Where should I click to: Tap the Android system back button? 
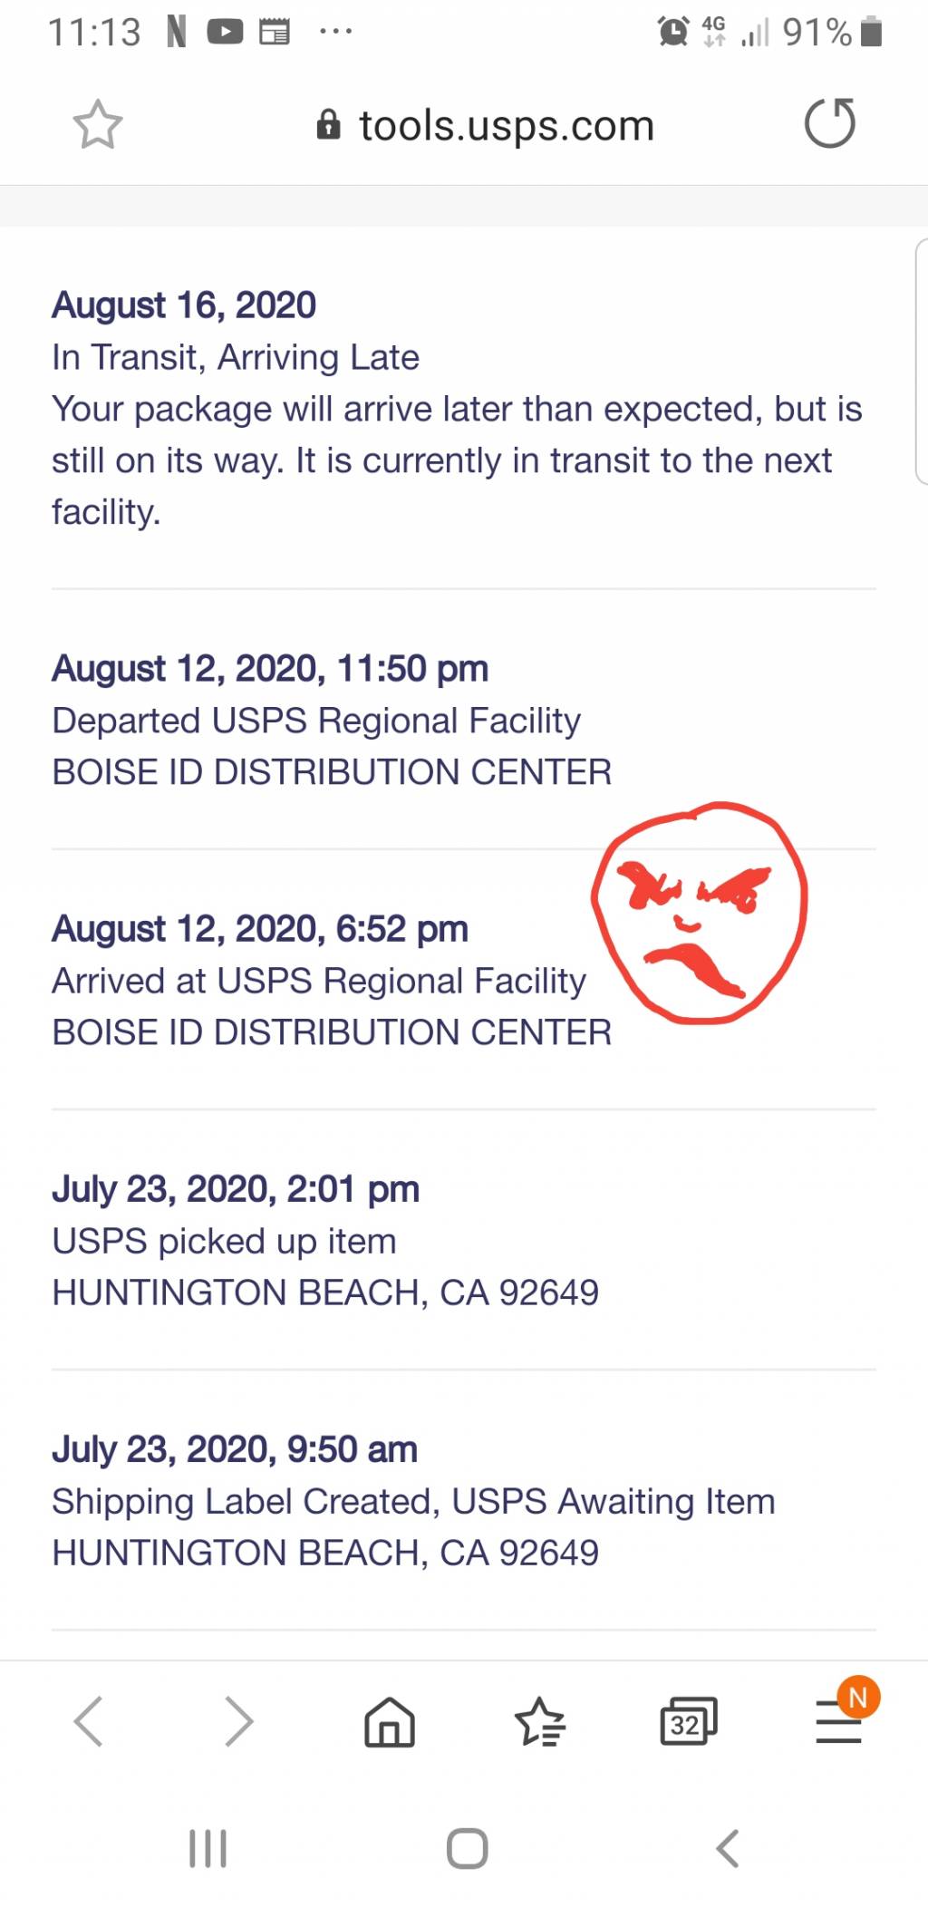coord(727,1848)
